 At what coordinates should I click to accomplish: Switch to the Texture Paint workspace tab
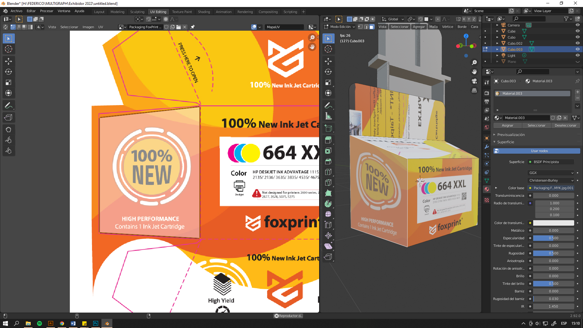coord(182,12)
